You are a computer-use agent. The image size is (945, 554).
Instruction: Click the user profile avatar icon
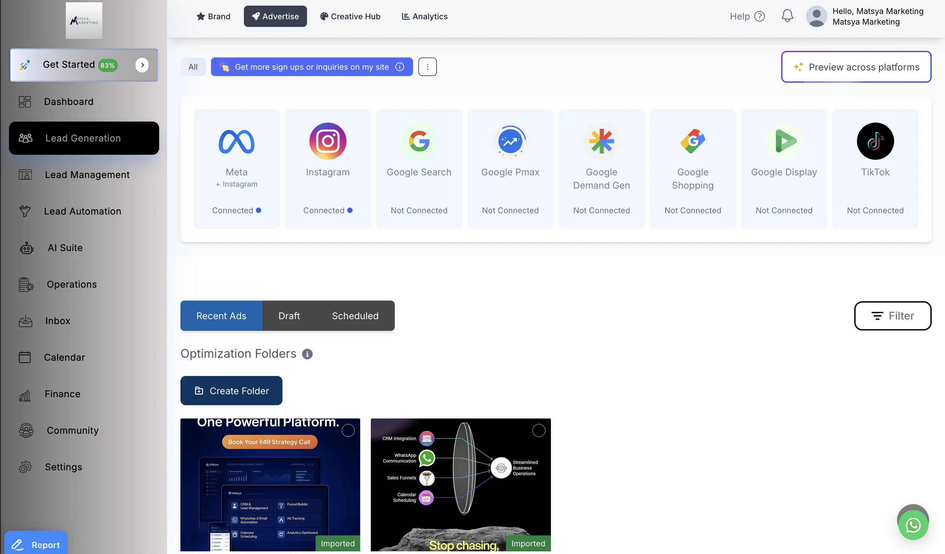[x=816, y=17]
